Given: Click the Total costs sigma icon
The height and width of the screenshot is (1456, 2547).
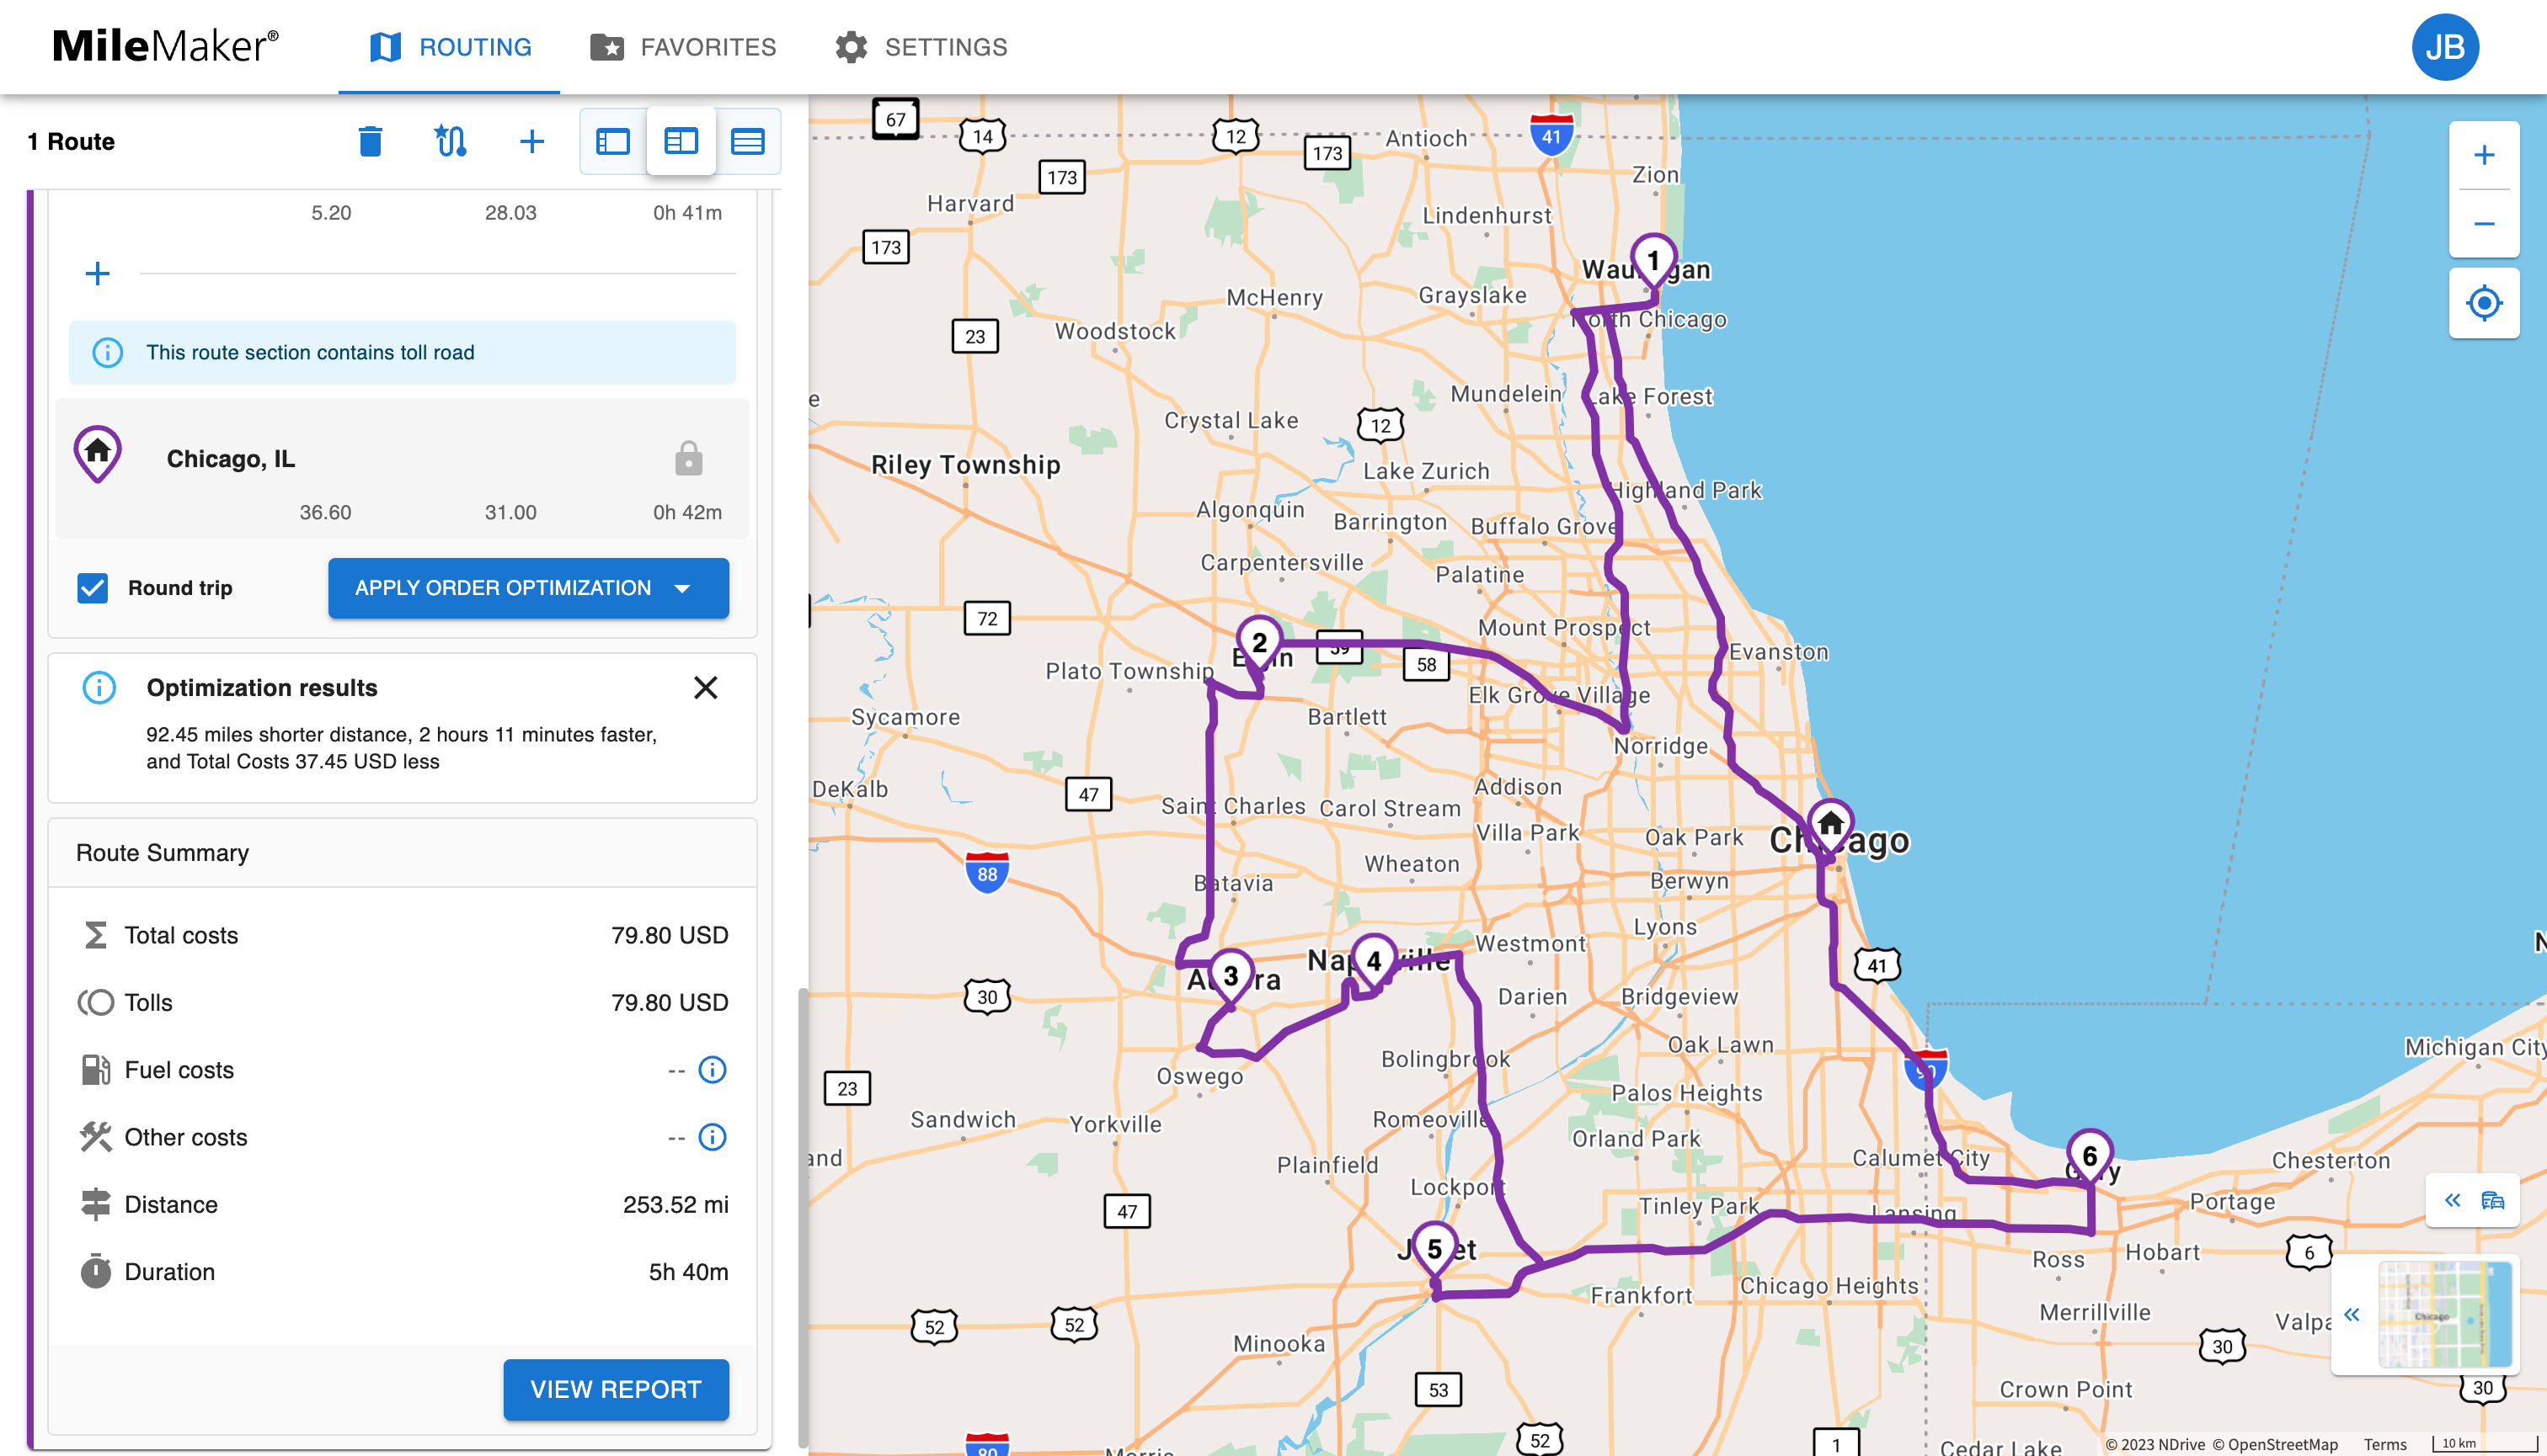Looking at the screenshot, I should pos(95,935).
